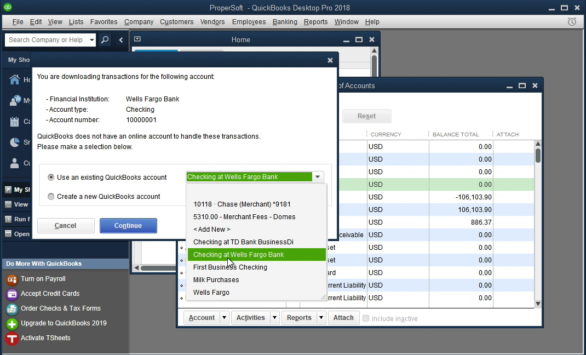
Task: Click the BALANCE TOTAL column header
Action: [456, 135]
